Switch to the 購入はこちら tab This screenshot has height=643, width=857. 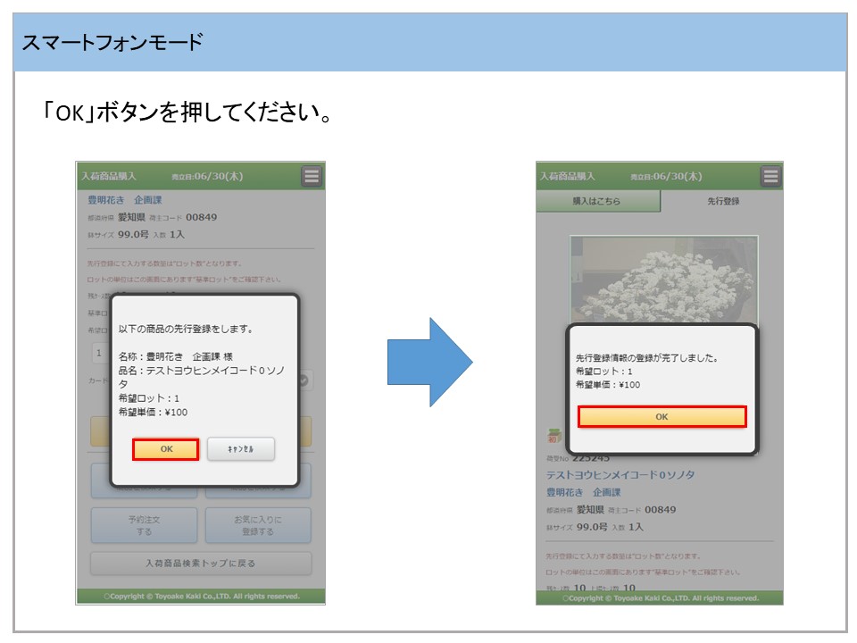[x=597, y=201]
